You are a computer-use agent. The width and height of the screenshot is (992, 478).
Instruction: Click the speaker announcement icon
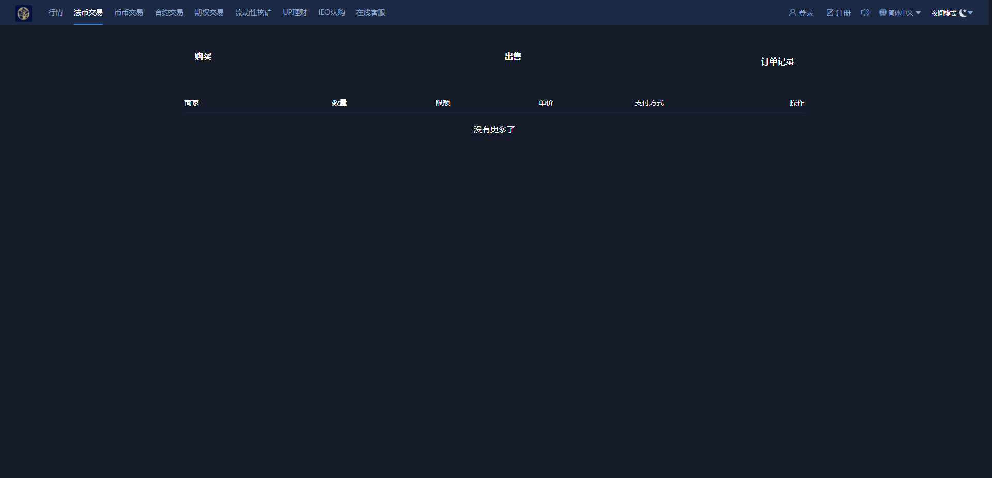[x=865, y=12]
